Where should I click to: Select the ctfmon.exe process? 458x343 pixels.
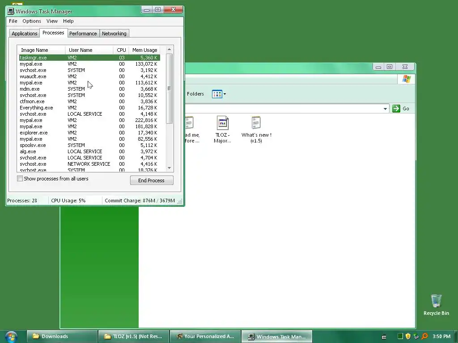point(89,101)
